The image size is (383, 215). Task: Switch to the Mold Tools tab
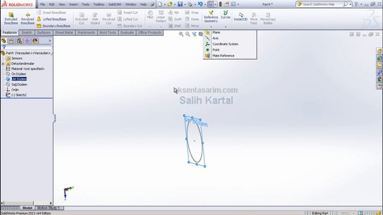pos(108,32)
